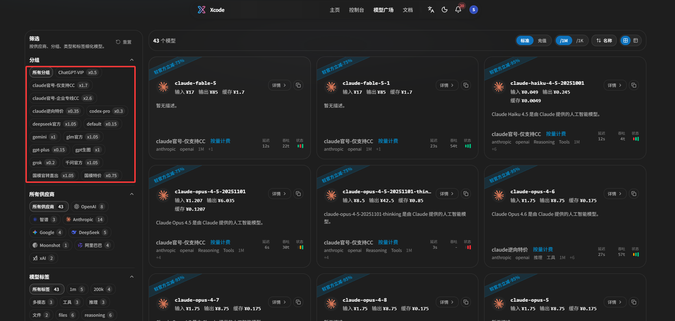Click the claude-haiku-4-5 Anthropic logo
The image size is (675, 321).
[x=499, y=87]
